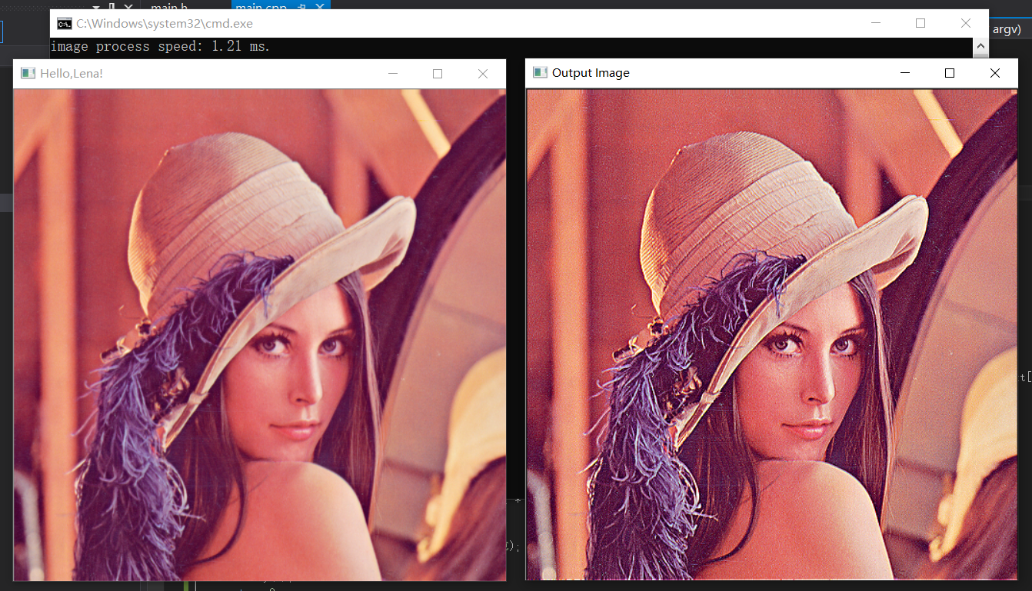Minimize the cmd.exe console window
1032x591 pixels.
pos(875,23)
